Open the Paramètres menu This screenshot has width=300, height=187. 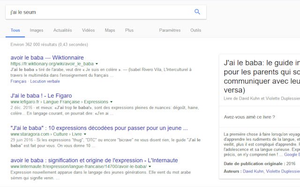click(170, 30)
